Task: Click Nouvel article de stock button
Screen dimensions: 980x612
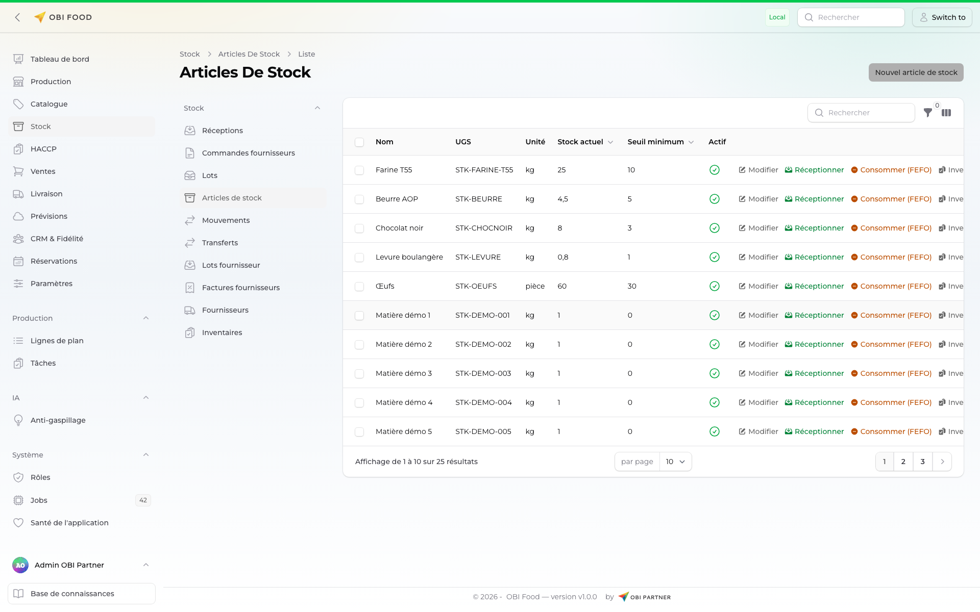Action: (916, 72)
